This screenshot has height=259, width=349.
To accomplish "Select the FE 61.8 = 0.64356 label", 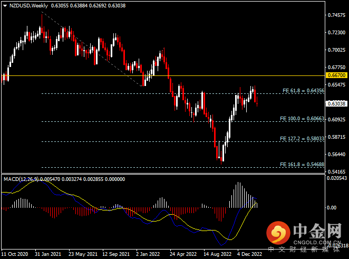I will click(303, 90).
